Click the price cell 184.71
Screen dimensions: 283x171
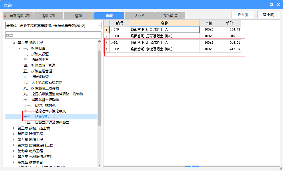[x=230, y=30]
